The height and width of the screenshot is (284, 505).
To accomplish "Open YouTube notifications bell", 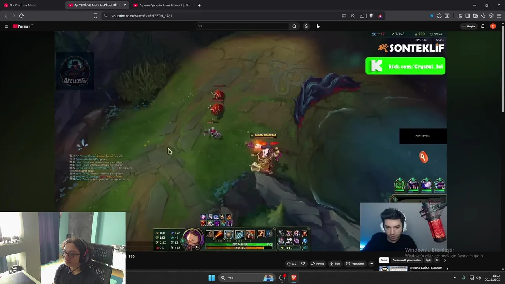I will tap(483, 26).
